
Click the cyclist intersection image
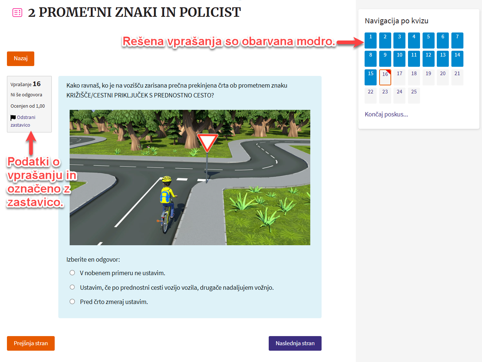tap(190, 177)
